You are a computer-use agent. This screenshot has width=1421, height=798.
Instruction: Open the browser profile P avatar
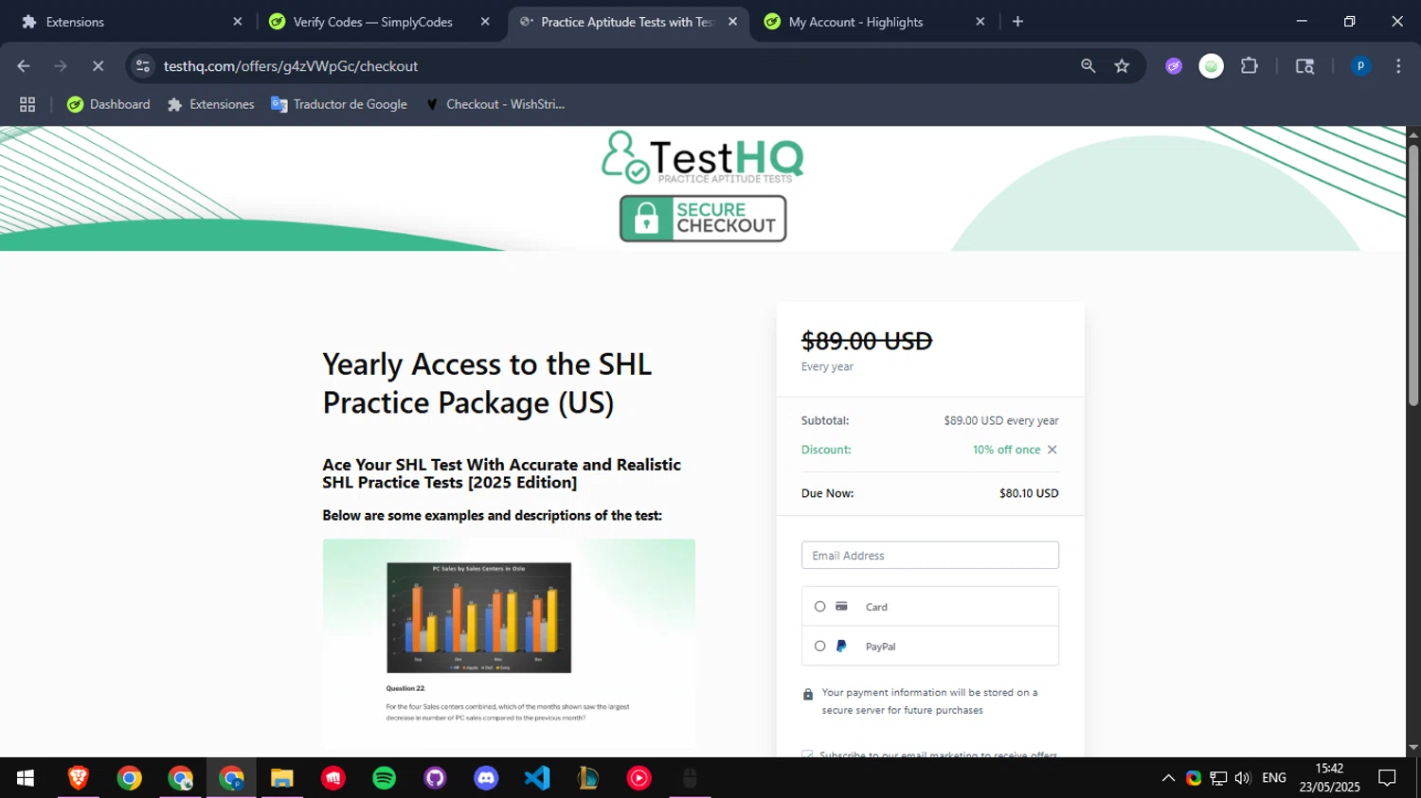pos(1360,66)
